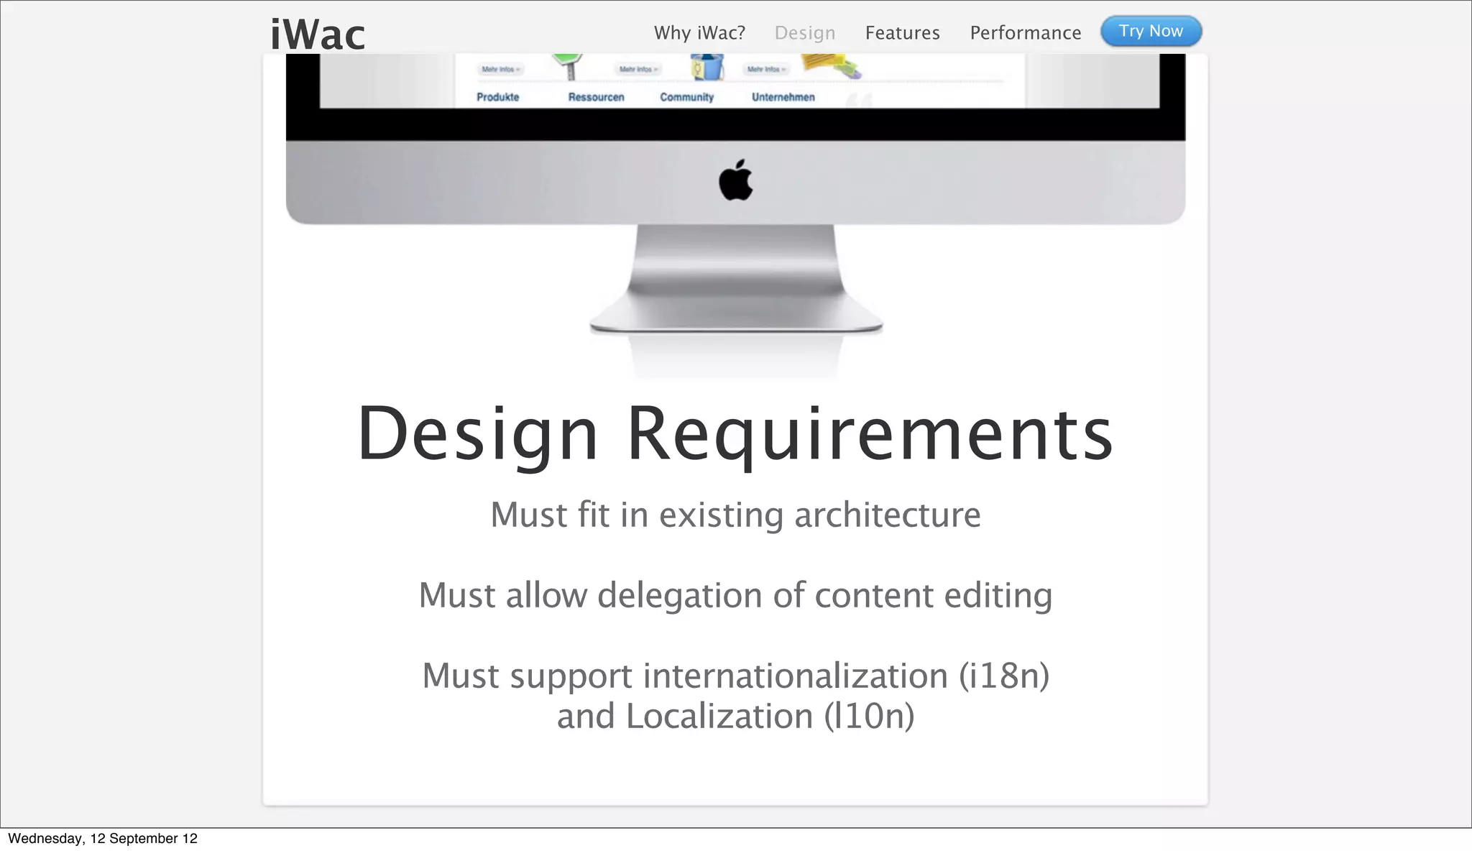The image size is (1472, 851).
Task: Click 'and Localization (l10n)' line
Action: click(x=735, y=716)
